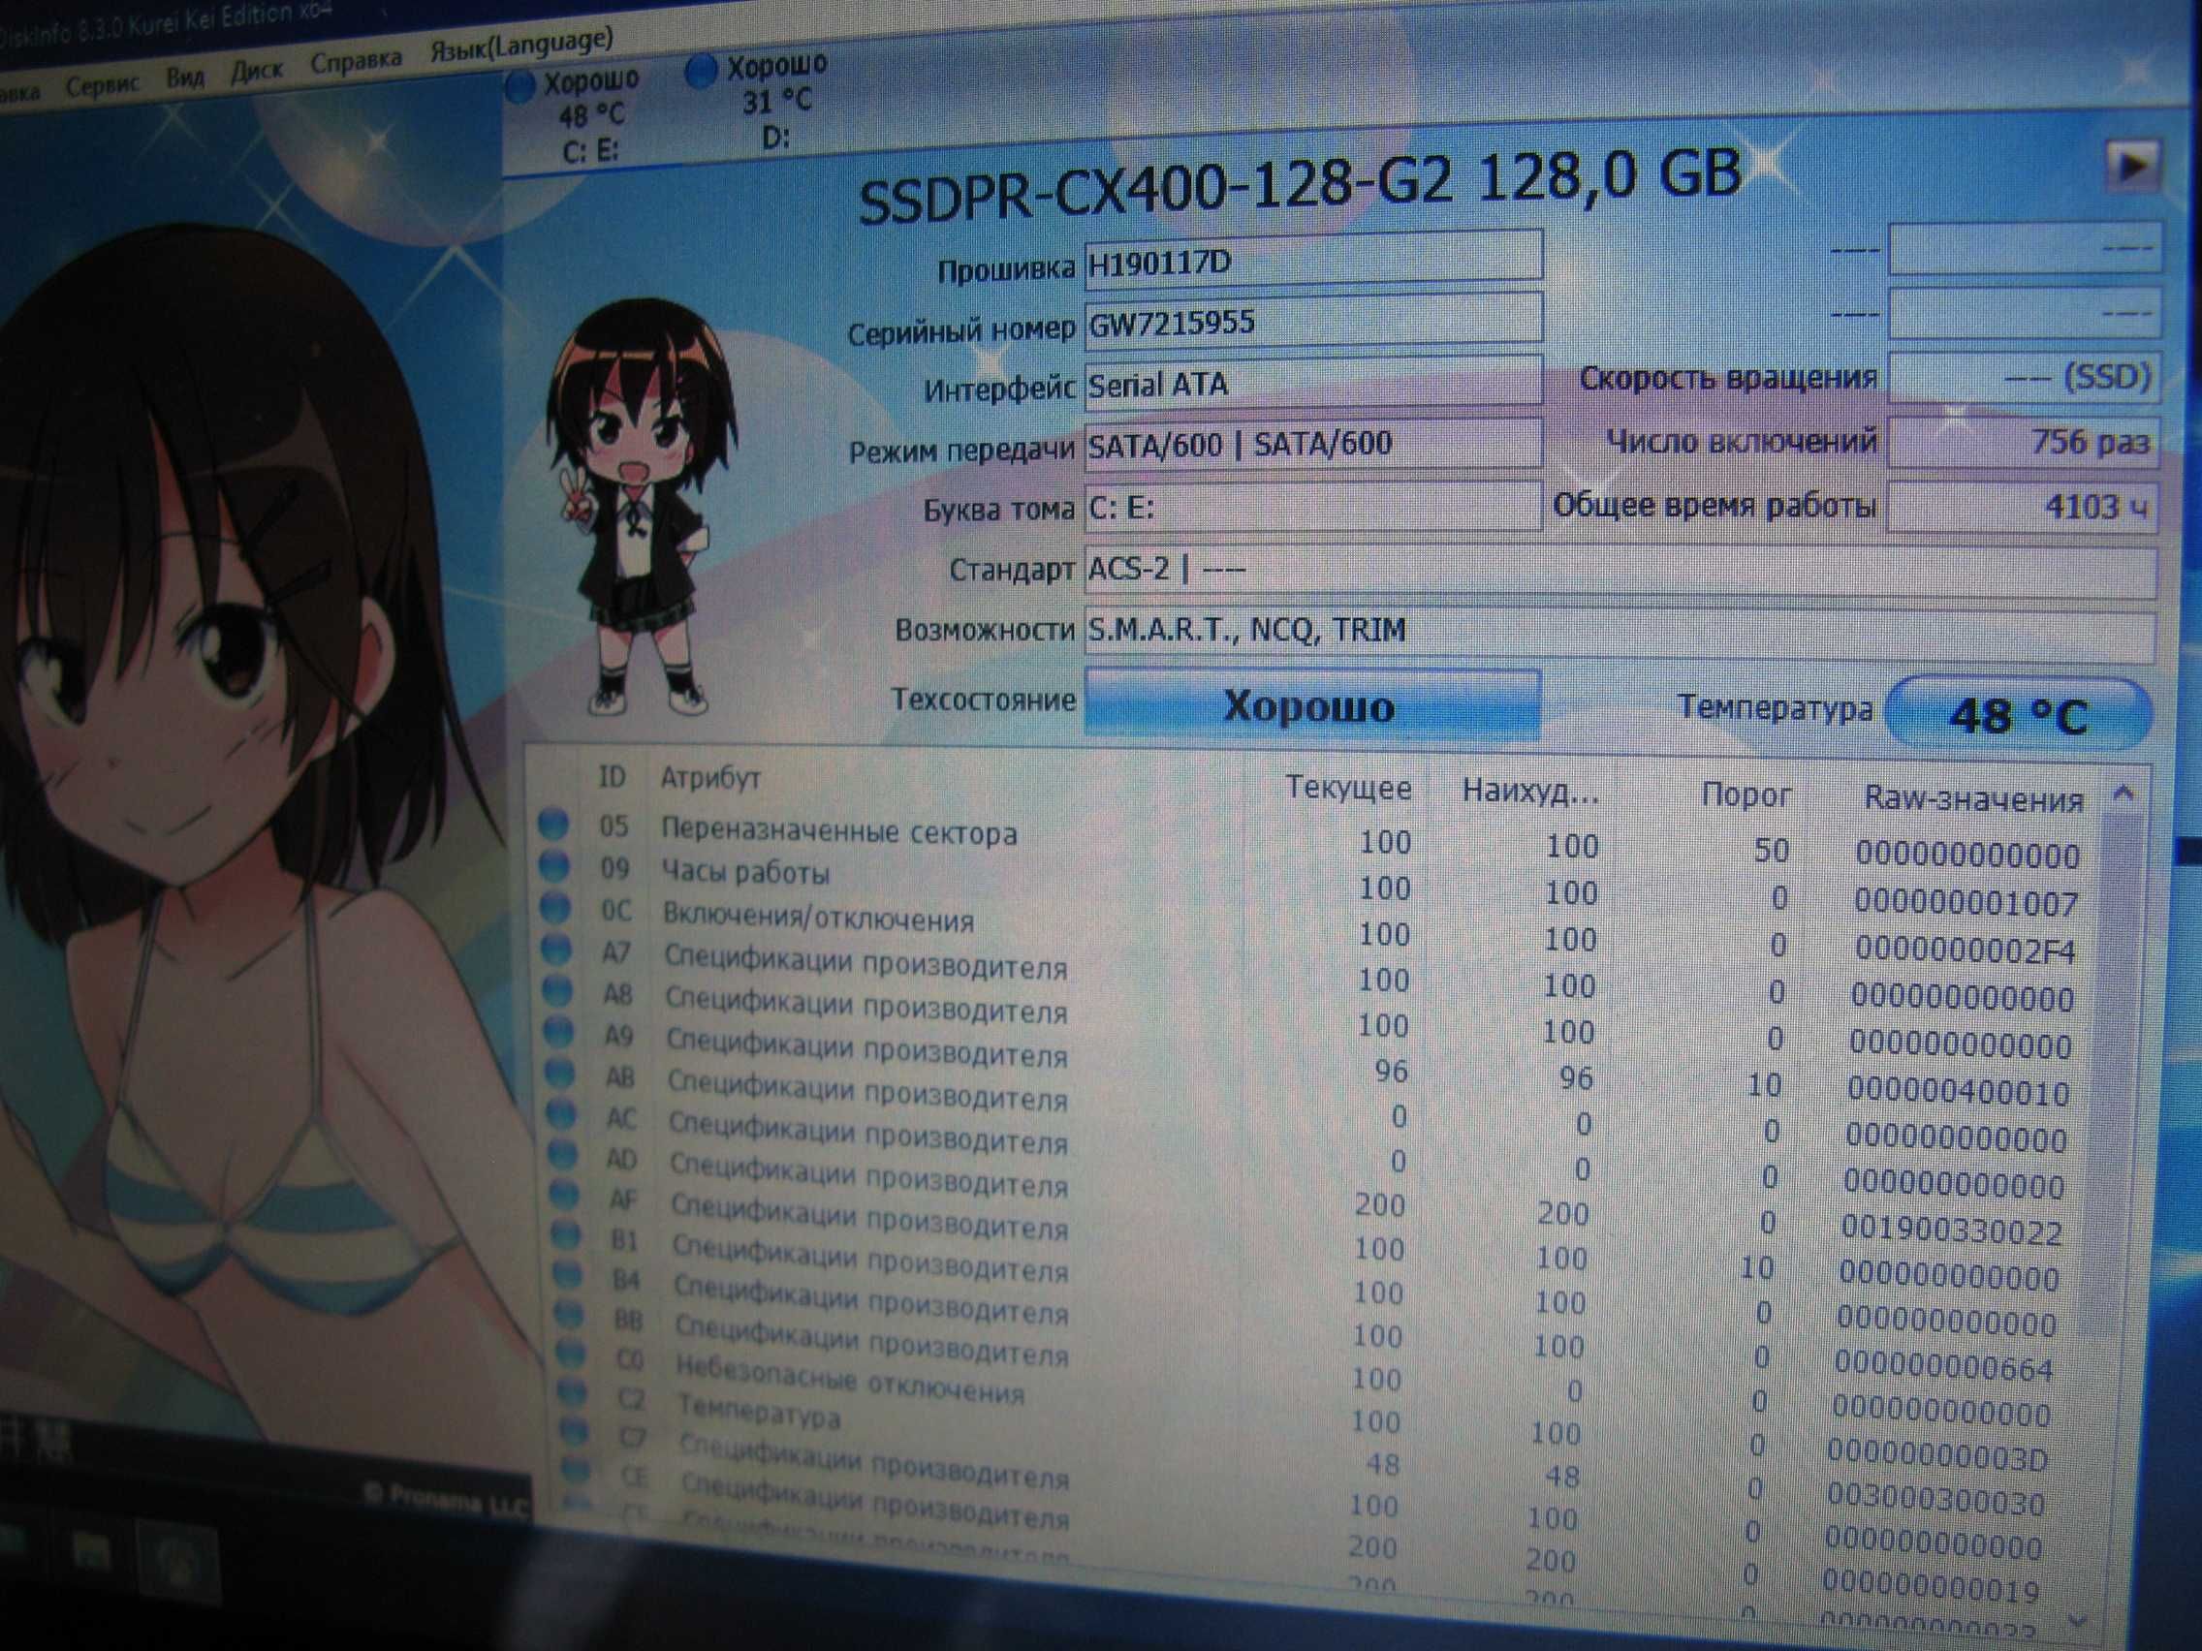This screenshot has height=1651, width=2202.
Task: Click raw value 0000000002F4
Action: (x=1965, y=950)
